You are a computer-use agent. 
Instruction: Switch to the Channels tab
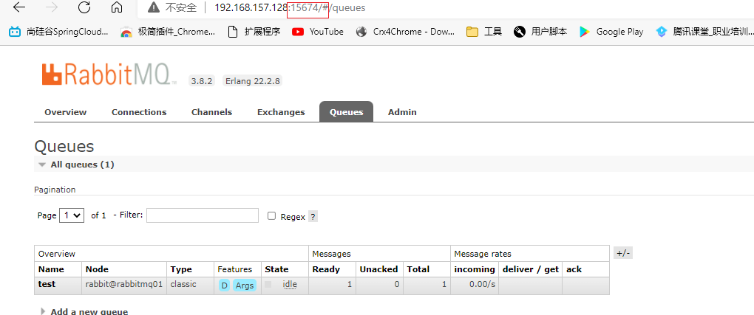[x=211, y=112]
